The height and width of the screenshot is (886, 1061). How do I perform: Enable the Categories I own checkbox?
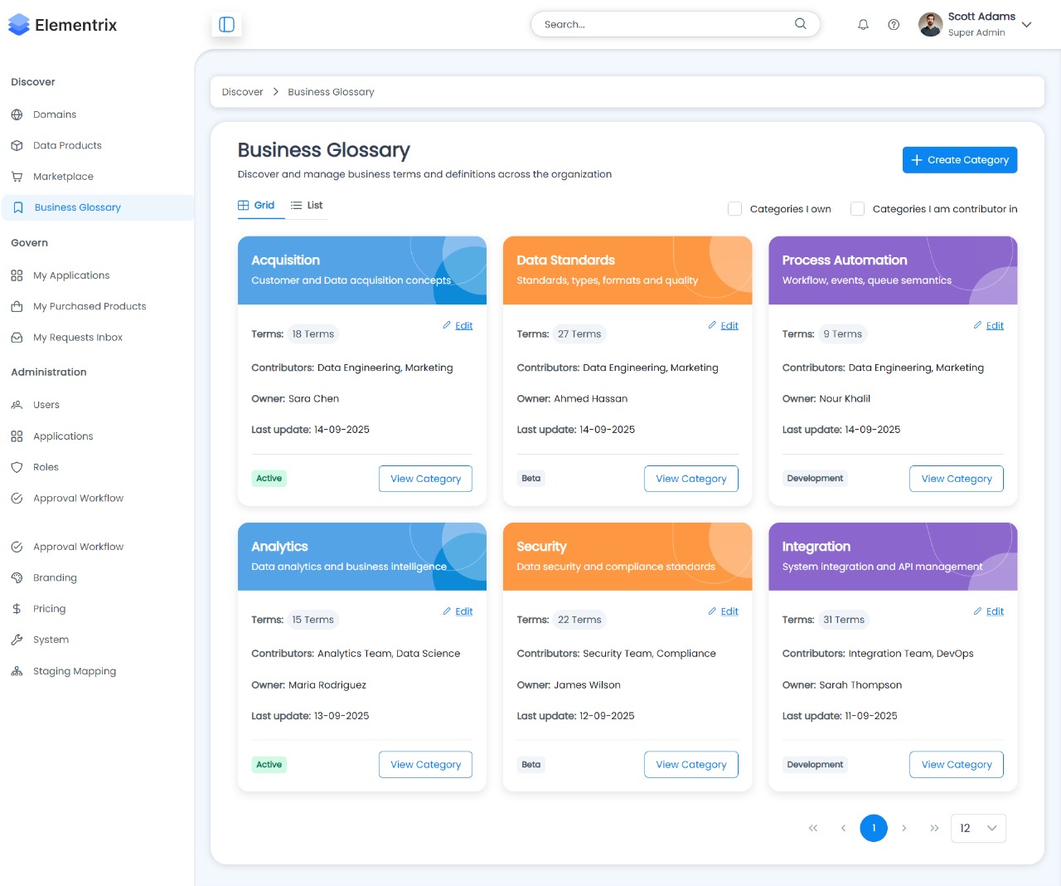[x=734, y=209]
